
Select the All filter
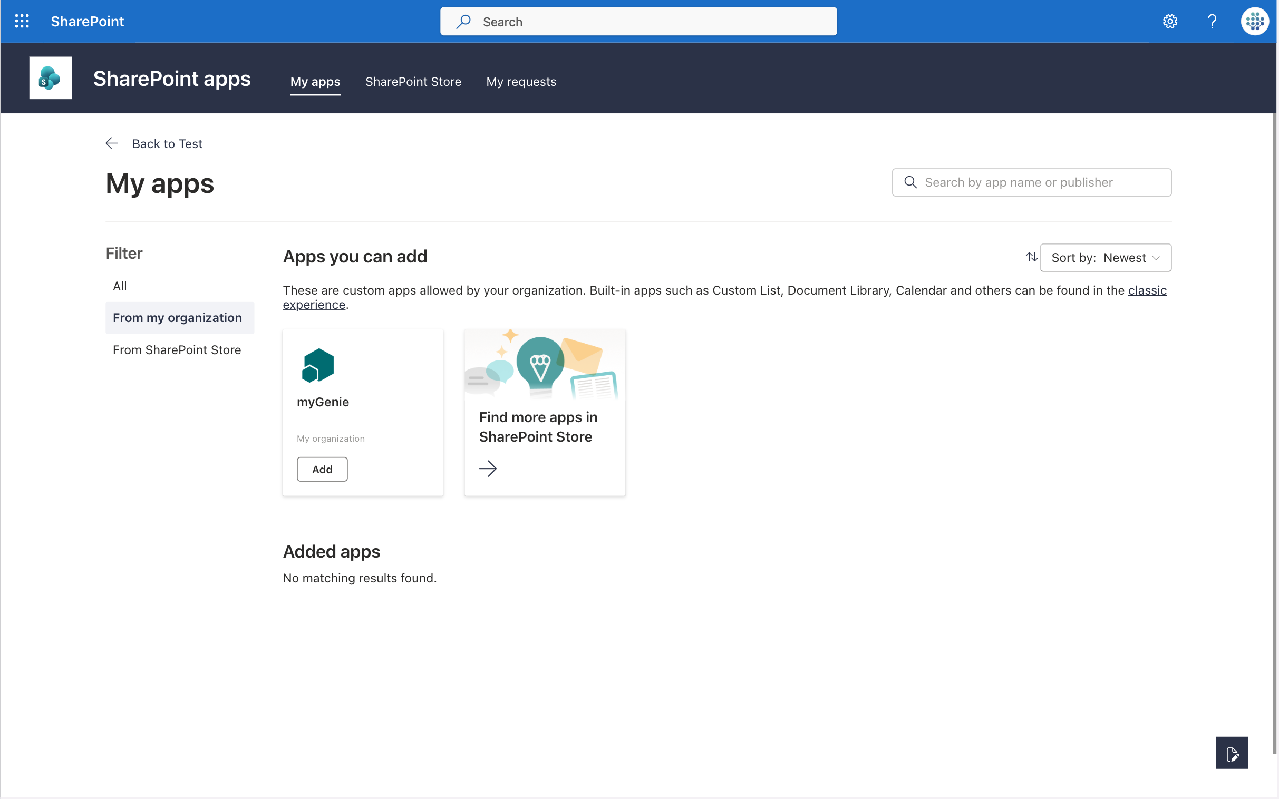point(180,286)
